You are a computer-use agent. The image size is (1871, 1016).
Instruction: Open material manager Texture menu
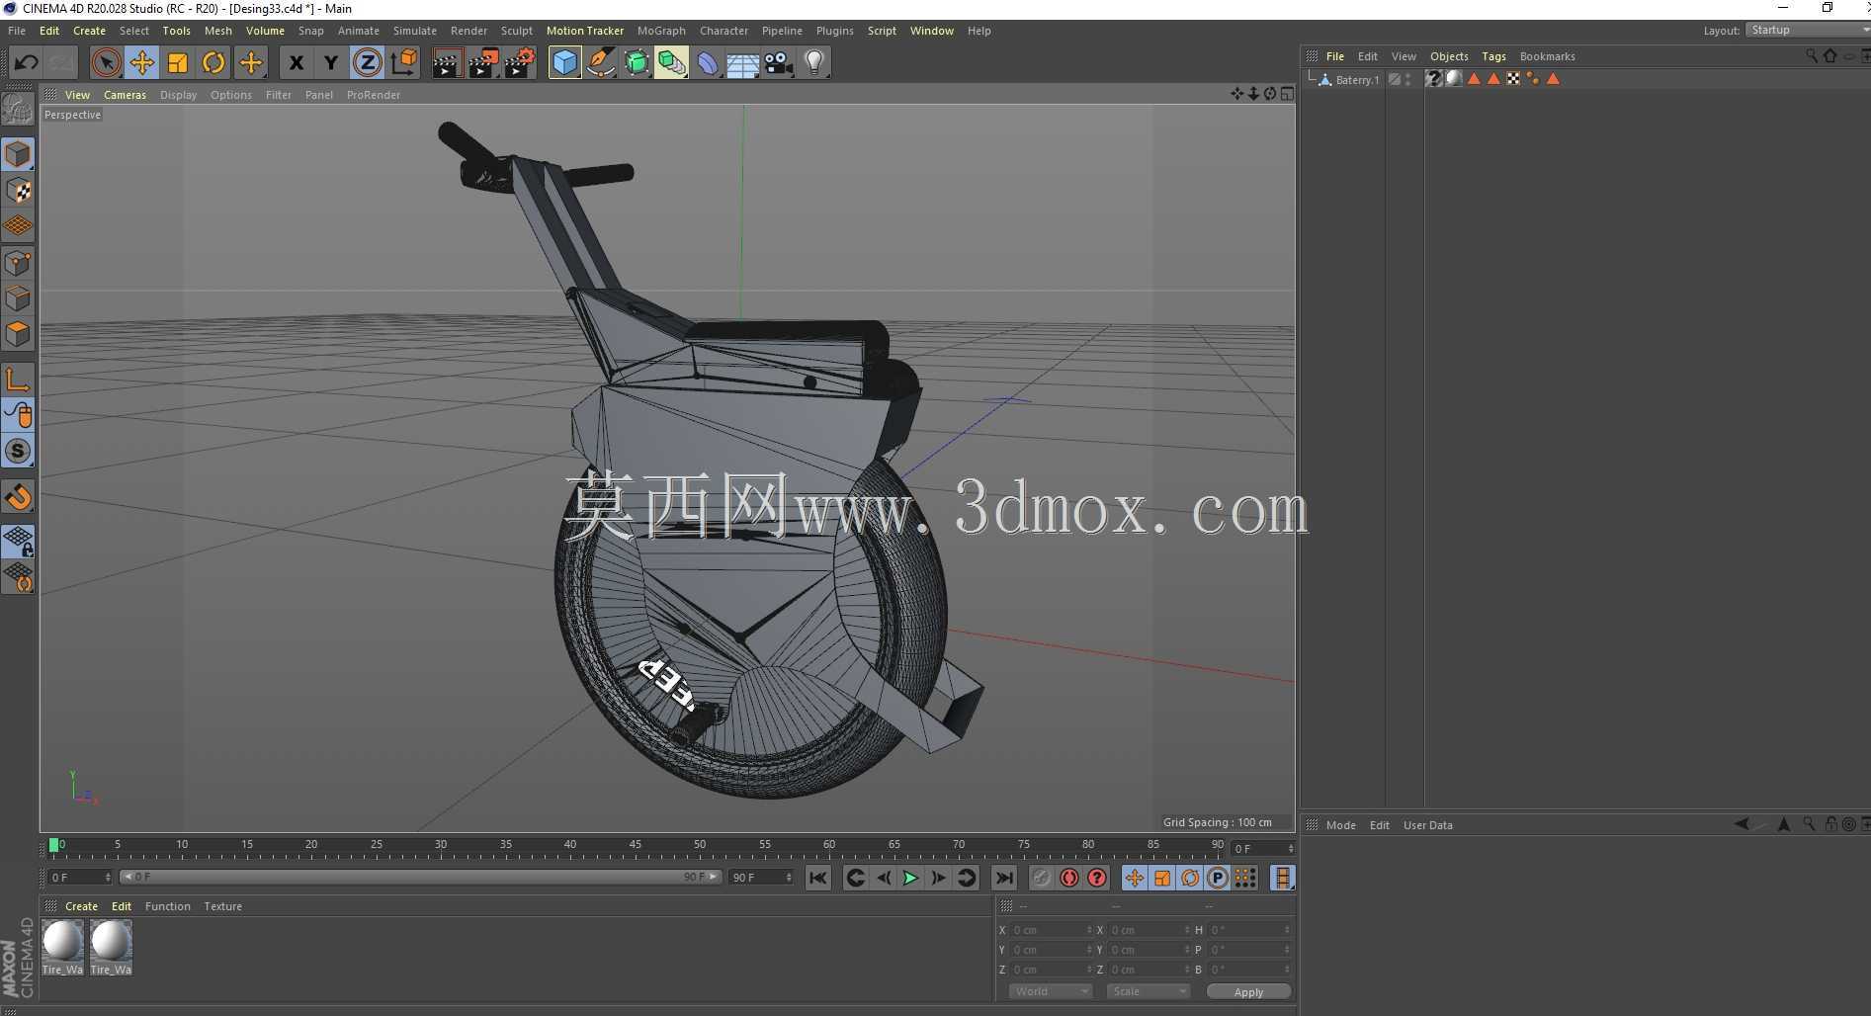coord(222,906)
